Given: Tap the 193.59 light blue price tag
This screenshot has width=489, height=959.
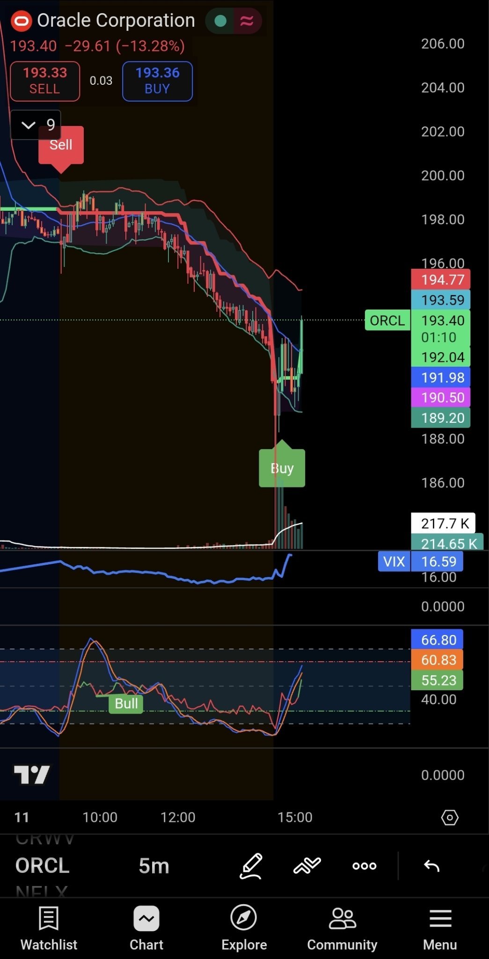Looking at the screenshot, I should 440,300.
